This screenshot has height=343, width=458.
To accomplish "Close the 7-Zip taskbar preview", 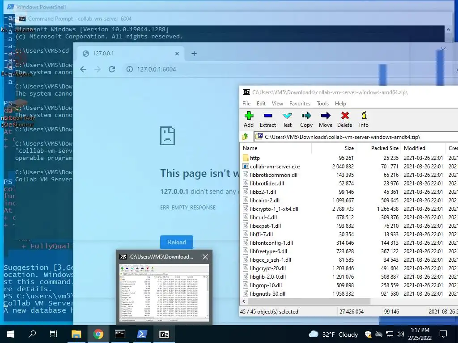I will coord(205,257).
